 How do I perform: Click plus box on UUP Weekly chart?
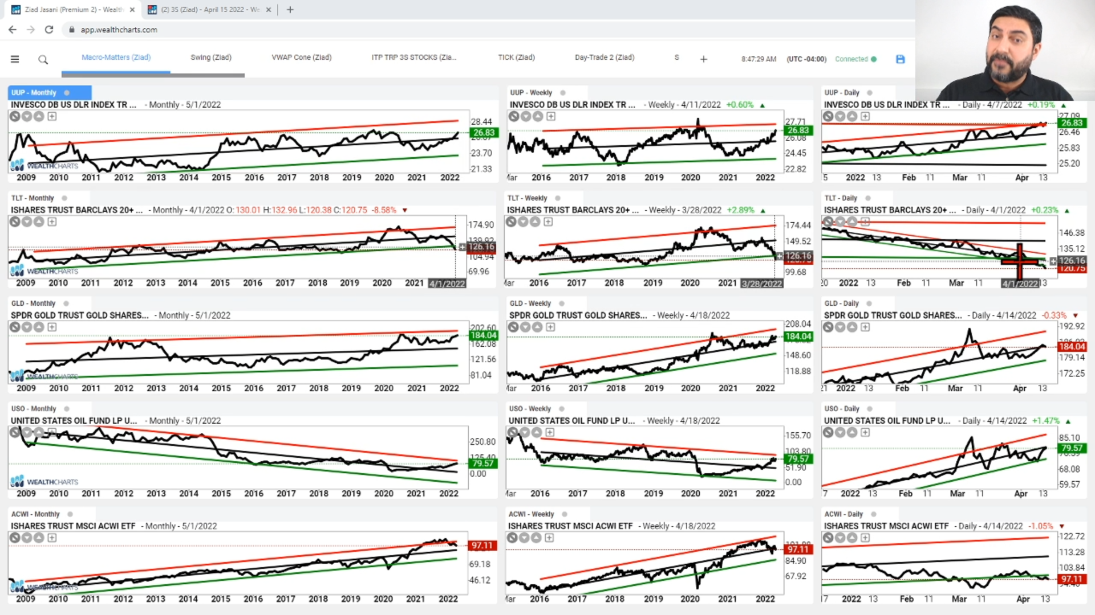click(551, 116)
